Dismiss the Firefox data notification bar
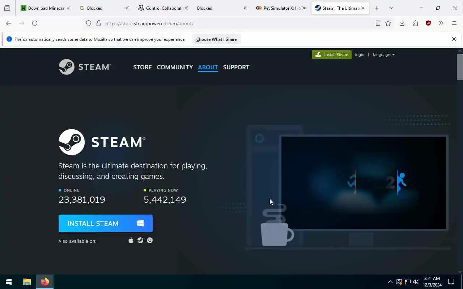 click(x=454, y=39)
